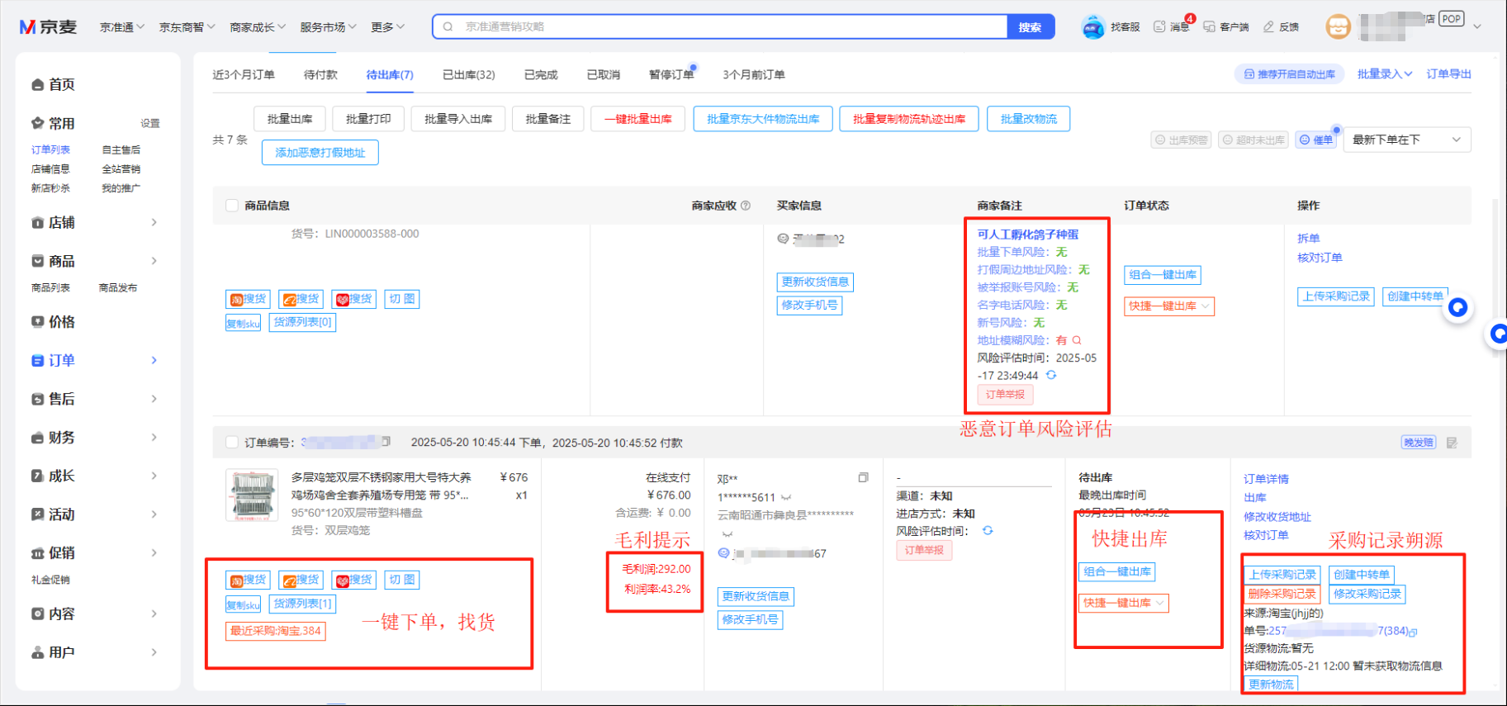
Task: Toggle the 超时未出库 filter
Action: coord(1253,140)
